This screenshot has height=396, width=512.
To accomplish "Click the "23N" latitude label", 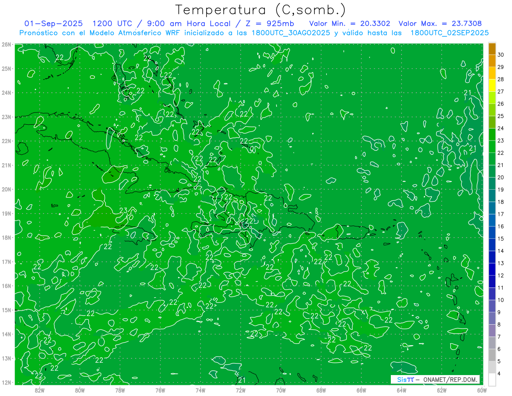I will [6, 117].
